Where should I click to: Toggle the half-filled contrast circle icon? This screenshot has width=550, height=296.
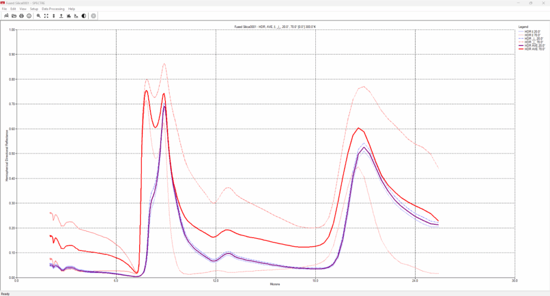[x=84, y=16]
